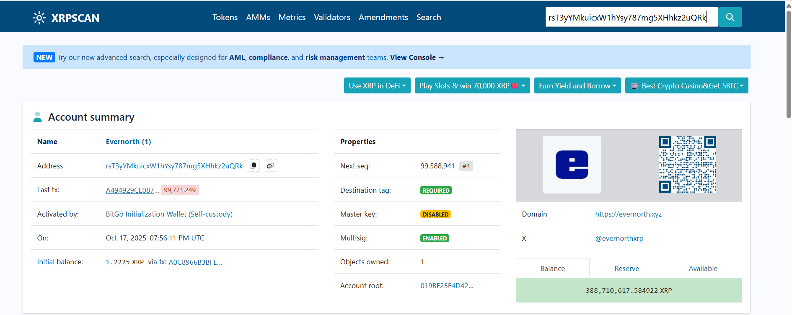Copy the account address with clipboard icon
The image size is (792, 315).
254,166
